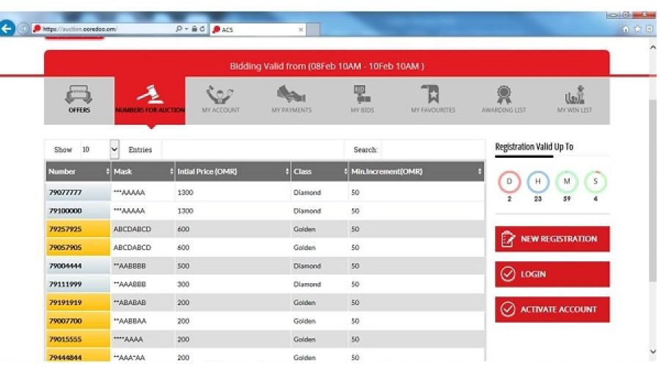
Task: Click the scrollbar up arrow
Action: (653, 47)
